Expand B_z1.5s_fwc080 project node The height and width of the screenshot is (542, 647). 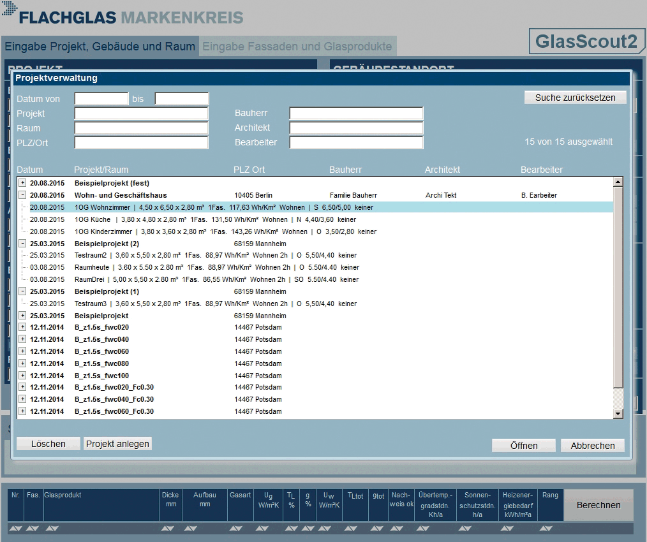(23, 363)
